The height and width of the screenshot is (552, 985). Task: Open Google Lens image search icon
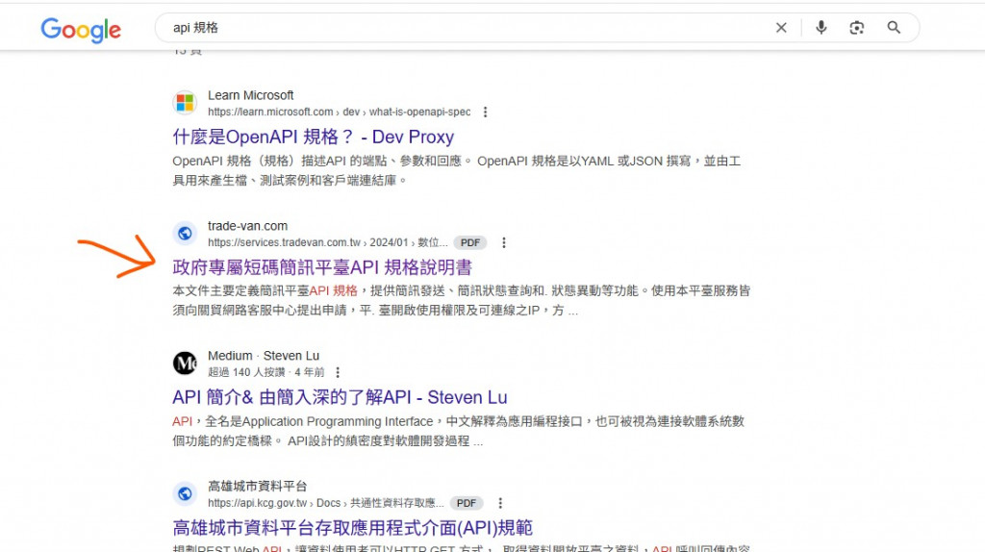[x=857, y=28]
